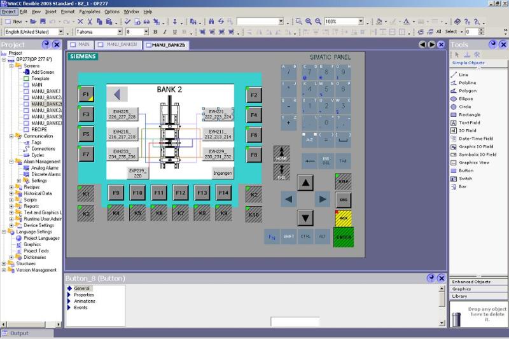The image size is (509, 339).
Task: Expand the Recipes tree node
Action: click(11, 187)
